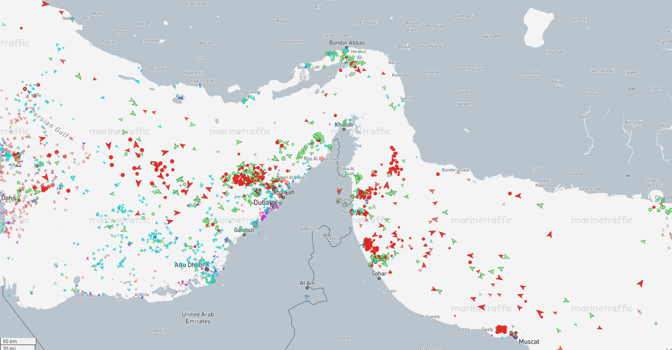
Task: Select the Khasab label
Action: [344, 124]
